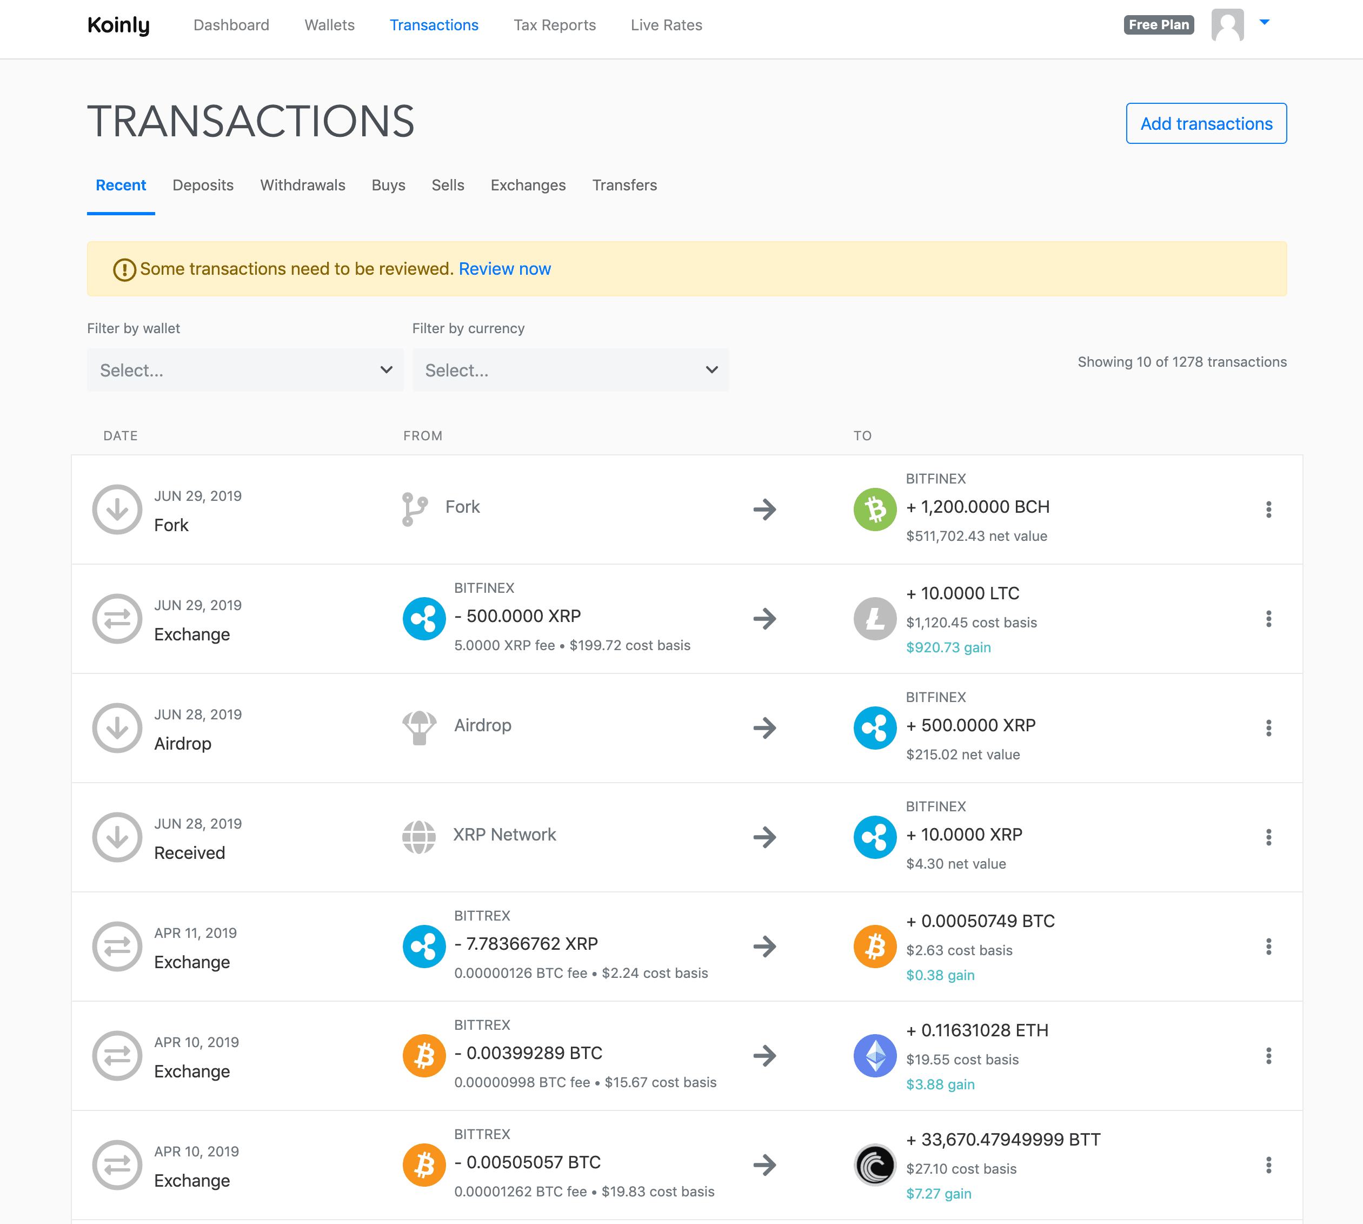The width and height of the screenshot is (1363, 1224).
Task: Click the XRP Network globe icon
Action: tap(418, 837)
